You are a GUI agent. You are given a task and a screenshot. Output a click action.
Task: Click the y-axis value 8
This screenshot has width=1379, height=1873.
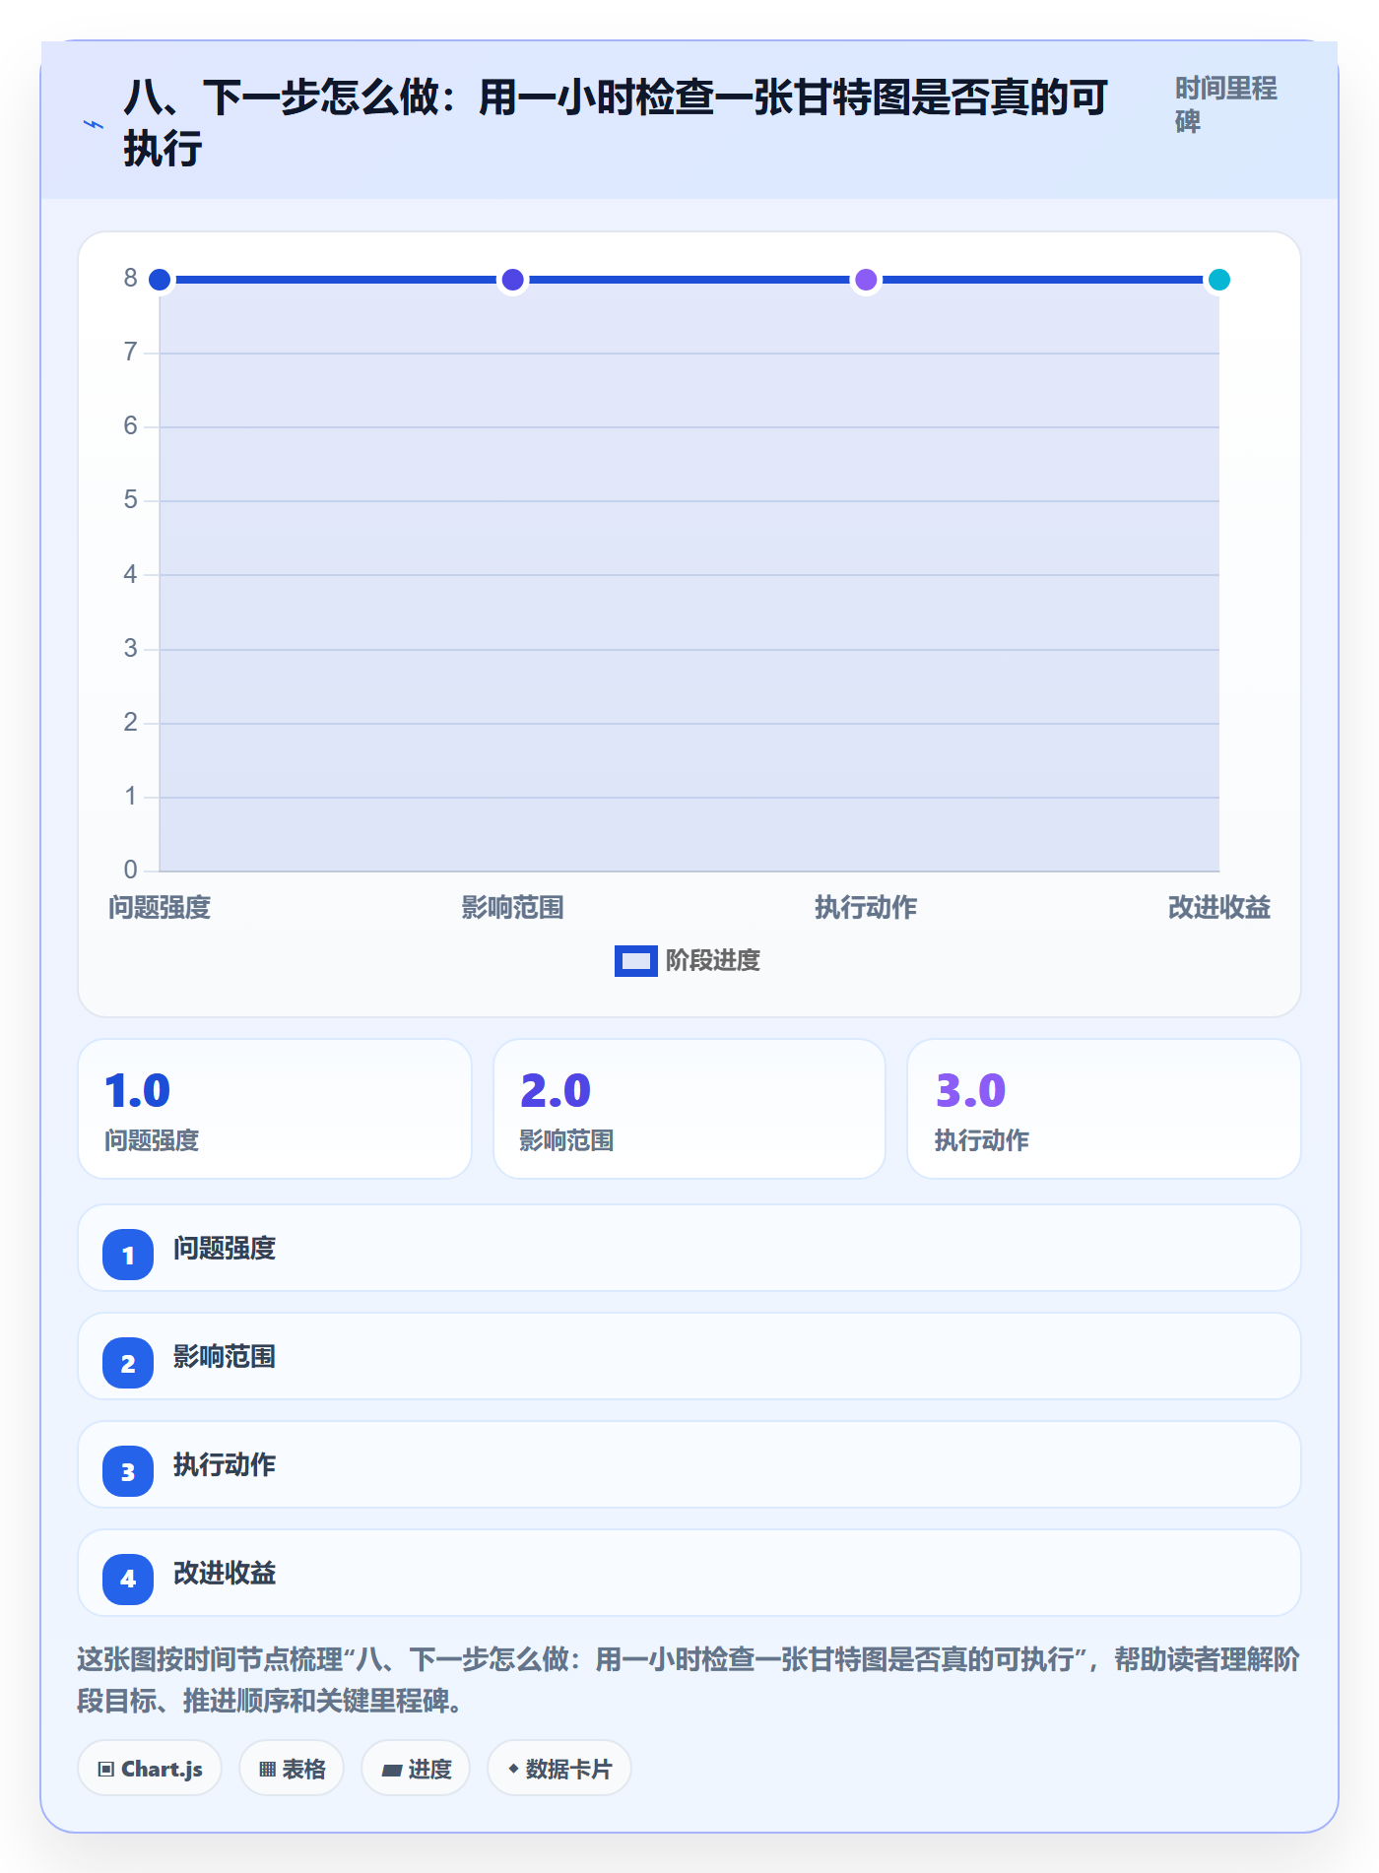point(130,279)
